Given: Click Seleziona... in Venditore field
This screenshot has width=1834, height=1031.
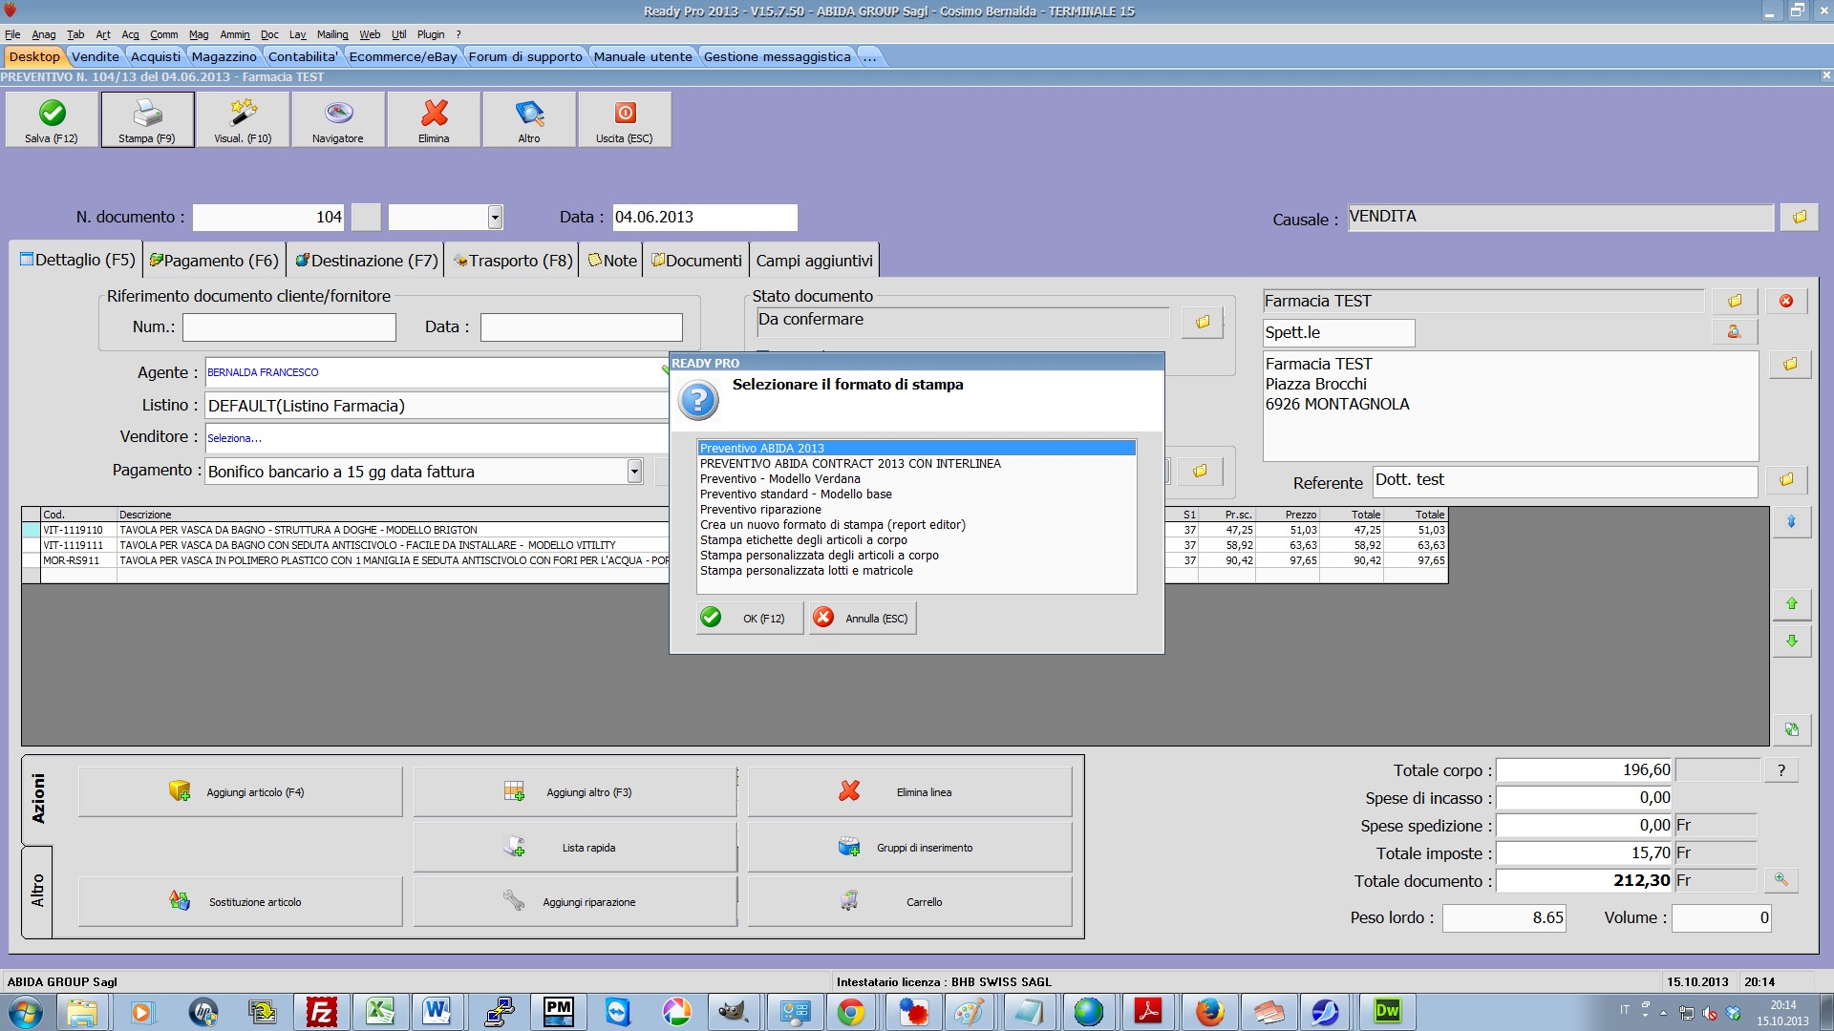Looking at the screenshot, I should [234, 438].
